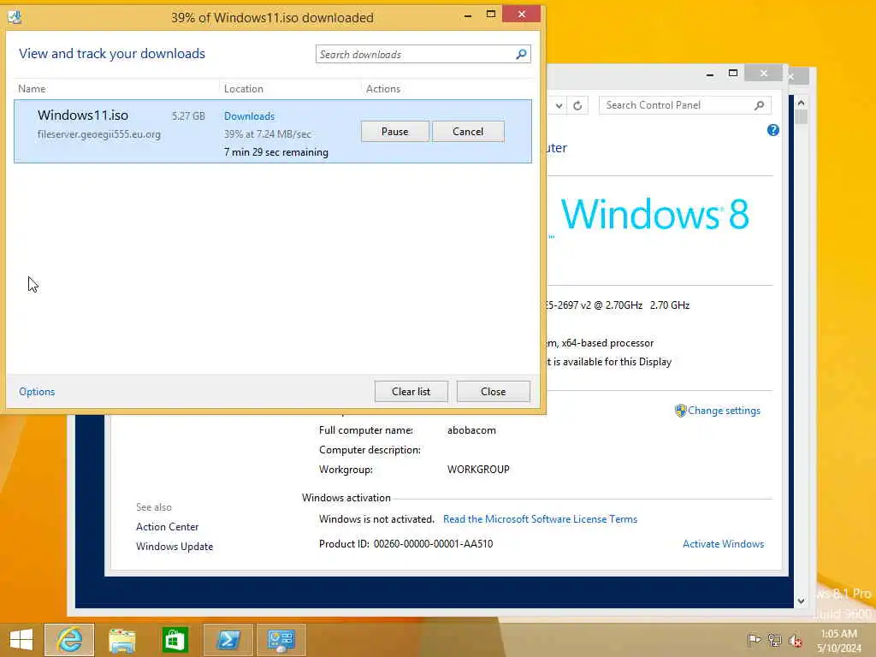This screenshot has width=876, height=657.
Task: Click network tray icon
Action: (x=774, y=640)
